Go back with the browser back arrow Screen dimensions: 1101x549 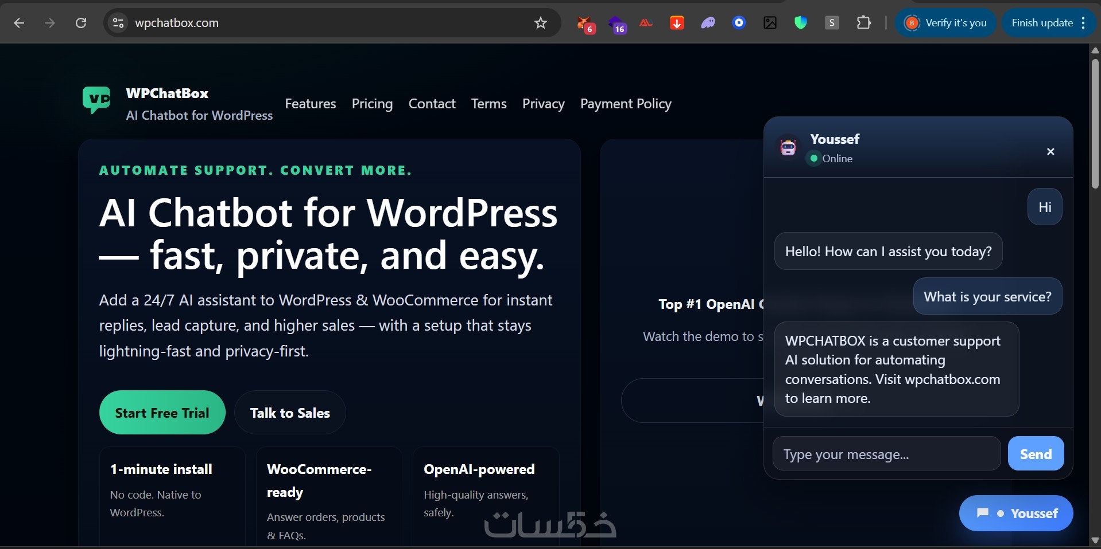pos(19,23)
